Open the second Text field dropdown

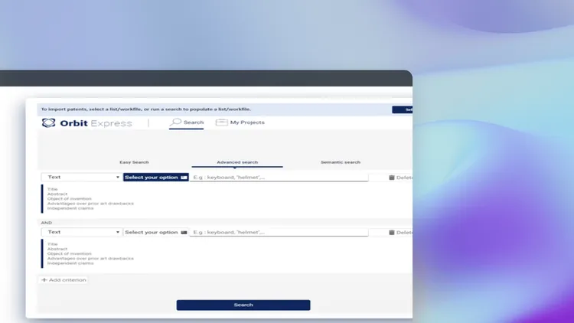click(81, 232)
